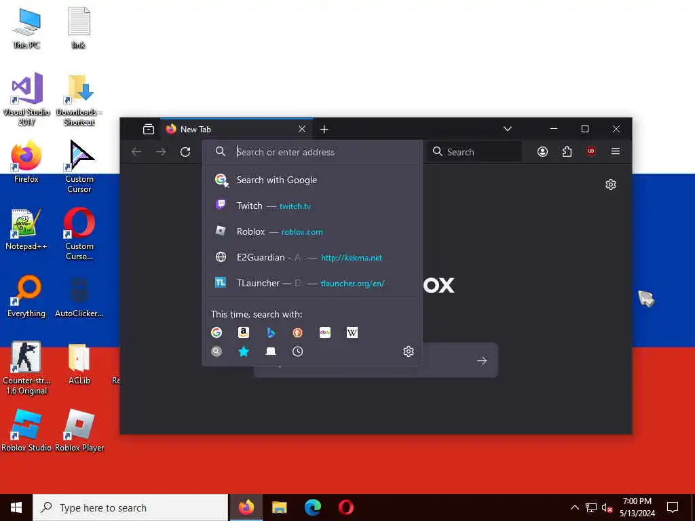This screenshot has width=695, height=521.
Task: Open the network tray icon
Action: tap(591, 507)
